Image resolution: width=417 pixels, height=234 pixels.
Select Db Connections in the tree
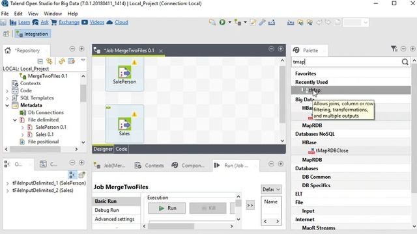coord(46,112)
